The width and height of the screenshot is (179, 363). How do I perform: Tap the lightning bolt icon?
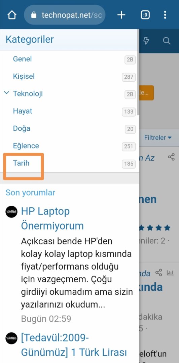[146, 41]
